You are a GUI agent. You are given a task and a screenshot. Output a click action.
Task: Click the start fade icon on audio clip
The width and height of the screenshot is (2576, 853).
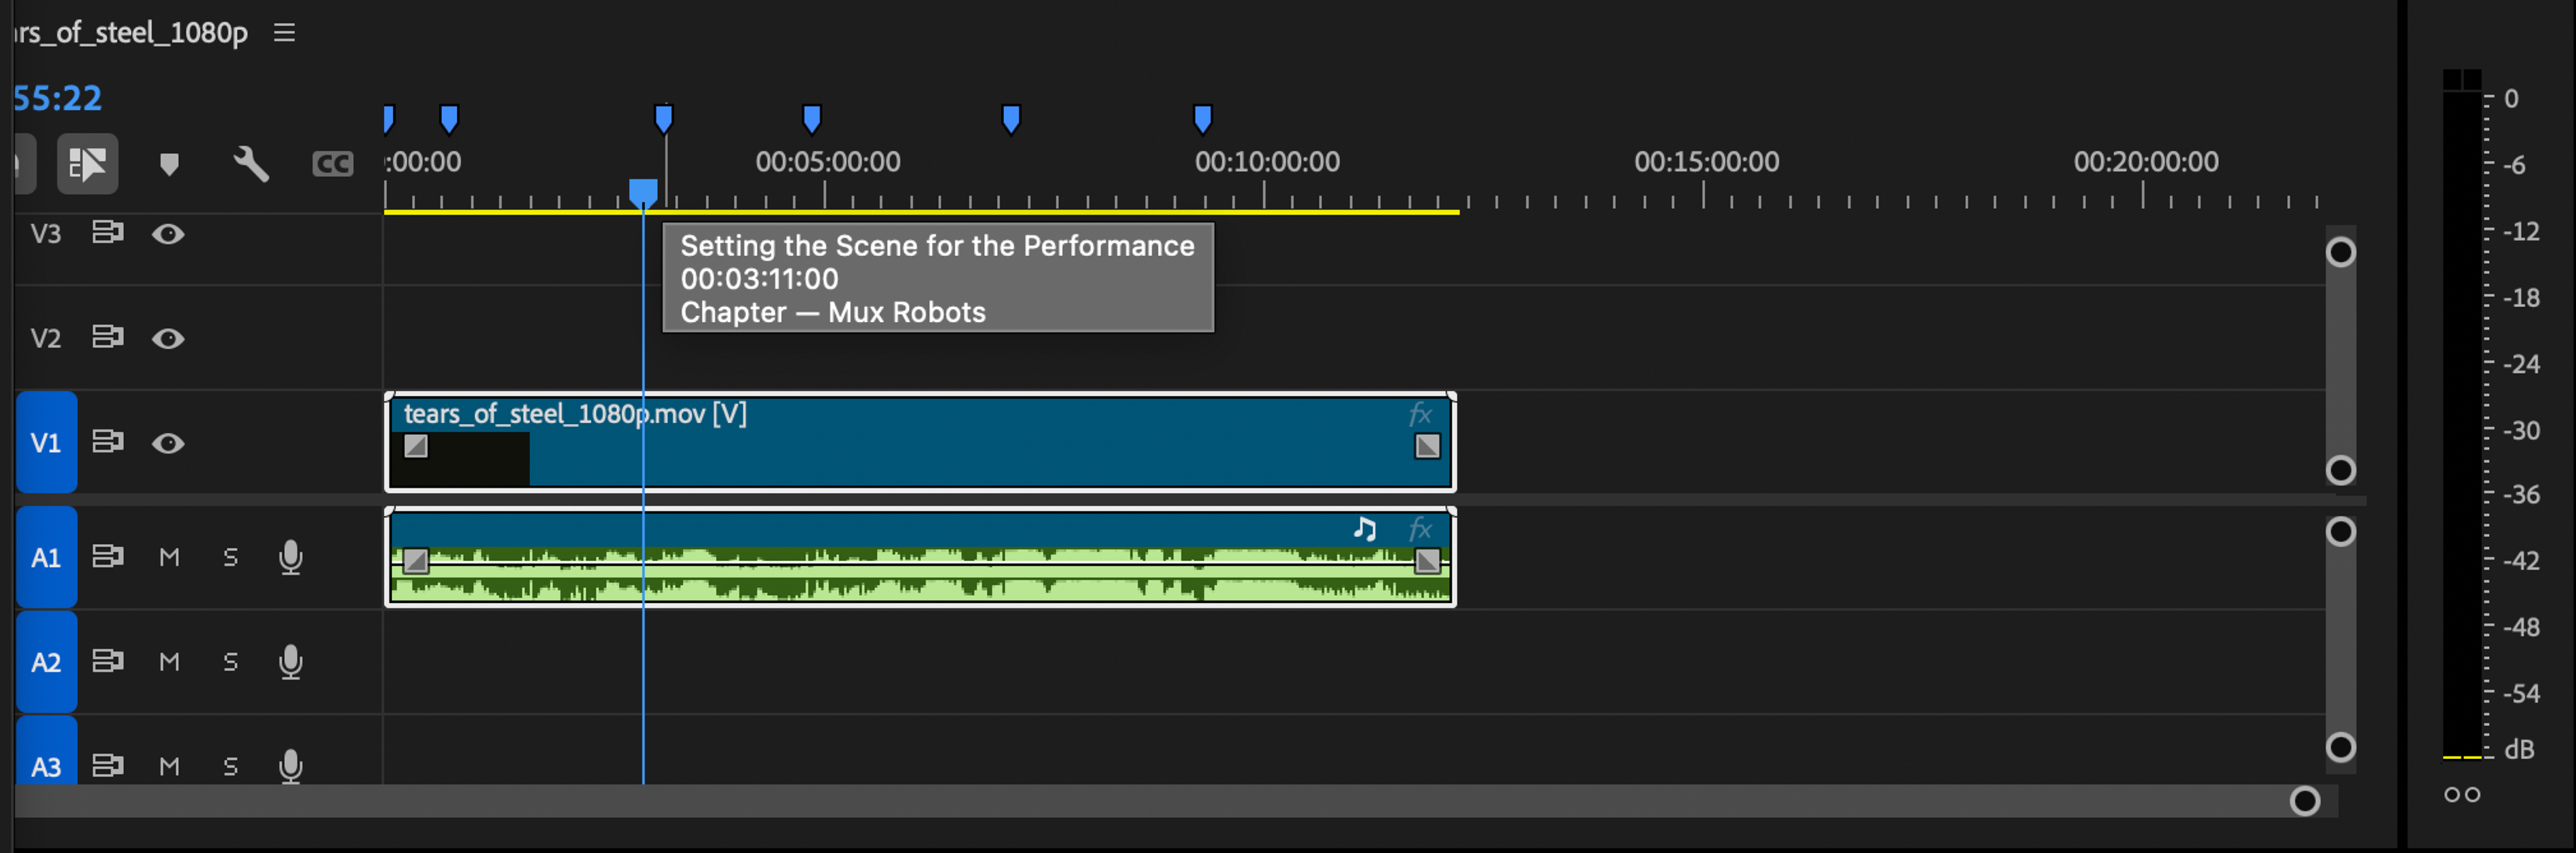(416, 561)
